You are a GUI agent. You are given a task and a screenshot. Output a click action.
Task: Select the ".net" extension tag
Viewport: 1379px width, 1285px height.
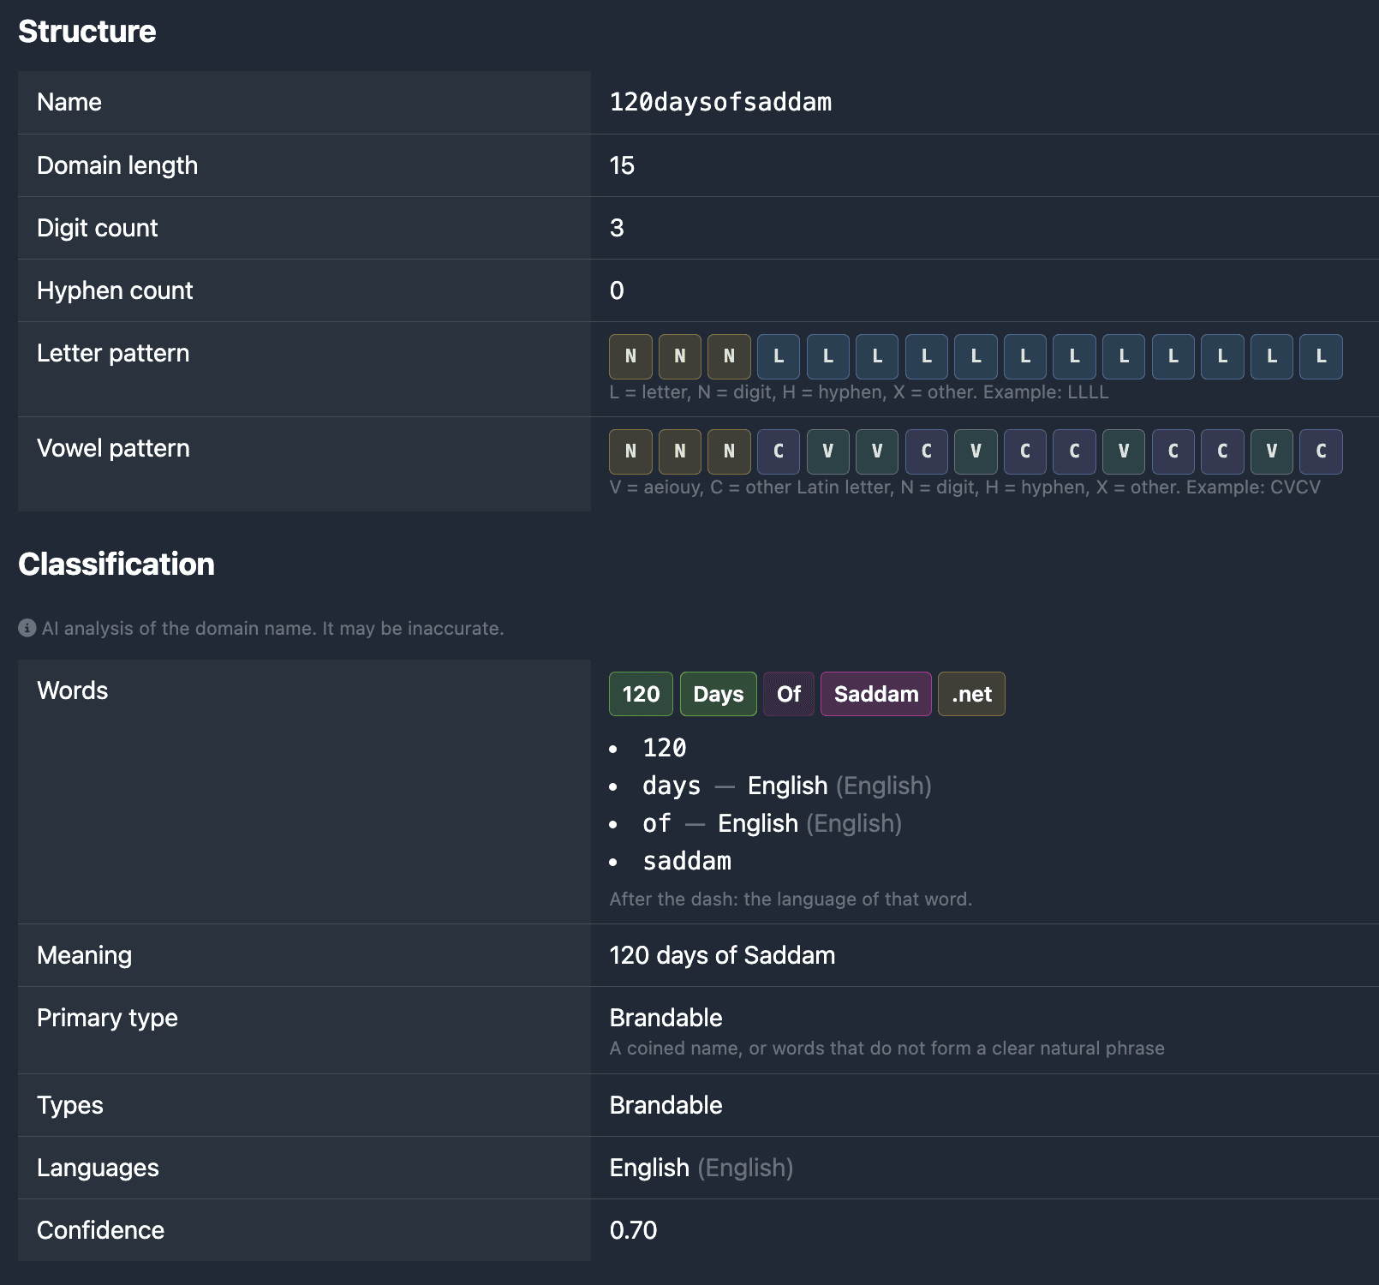pyautogui.click(x=971, y=694)
